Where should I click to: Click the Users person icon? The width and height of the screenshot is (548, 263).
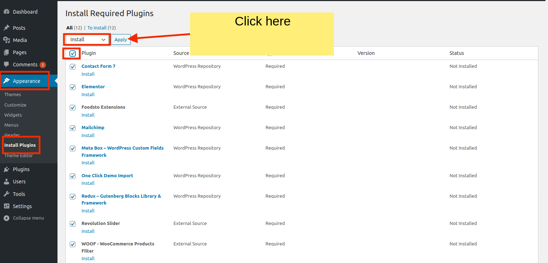coord(6,182)
